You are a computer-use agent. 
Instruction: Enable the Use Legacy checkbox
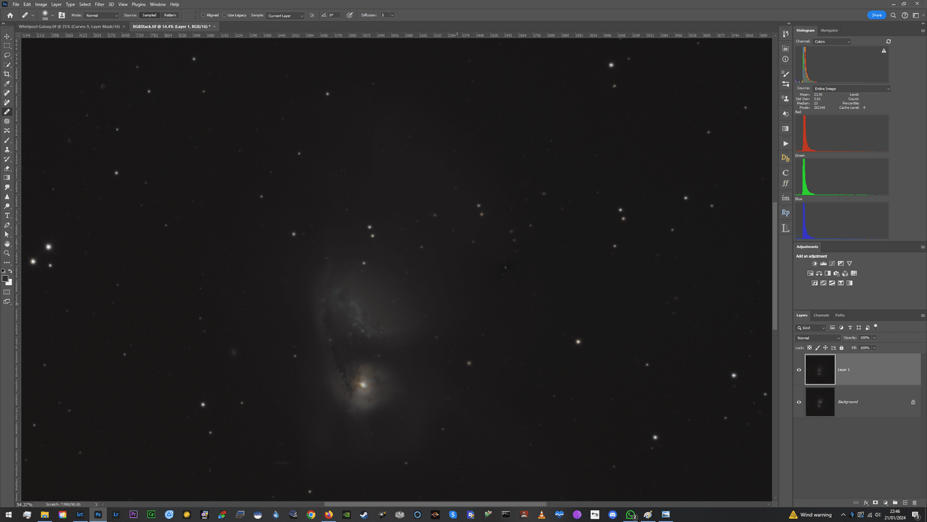[224, 15]
